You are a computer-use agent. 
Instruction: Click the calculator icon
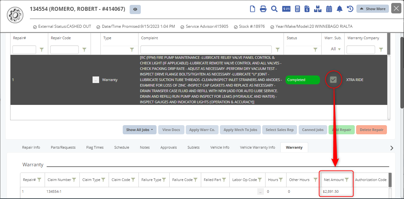298,9
